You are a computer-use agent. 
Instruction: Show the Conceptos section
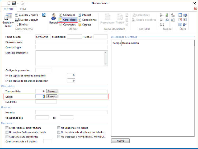click(x=61, y=25)
